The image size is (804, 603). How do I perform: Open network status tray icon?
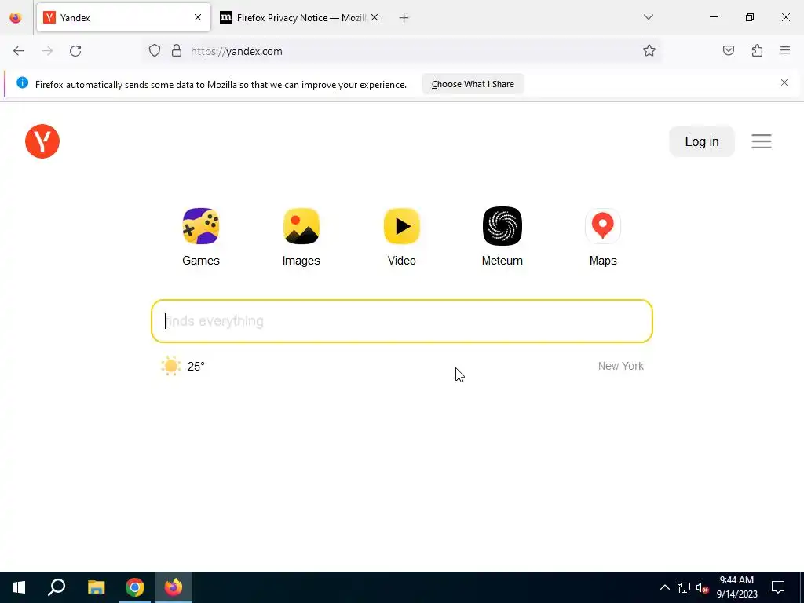click(684, 587)
